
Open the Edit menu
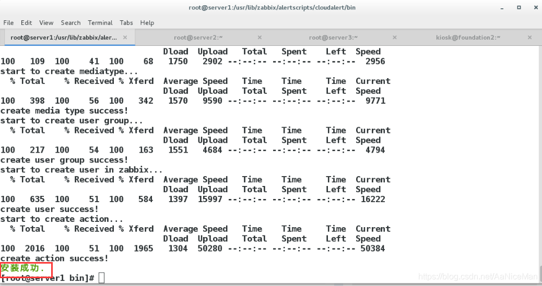tap(26, 23)
